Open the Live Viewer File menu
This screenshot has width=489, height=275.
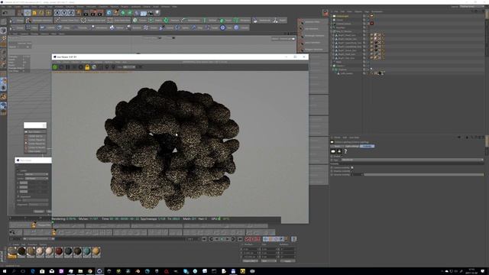[x=58, y=62]
